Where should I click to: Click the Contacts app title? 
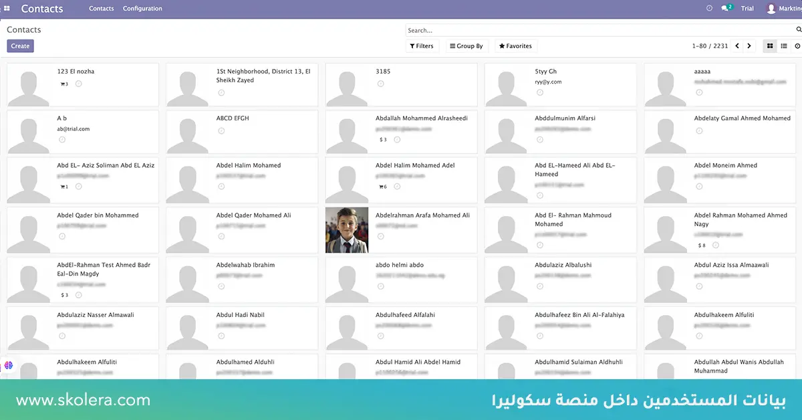[42, 9]
